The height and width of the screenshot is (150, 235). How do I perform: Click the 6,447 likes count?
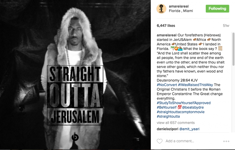166,26
